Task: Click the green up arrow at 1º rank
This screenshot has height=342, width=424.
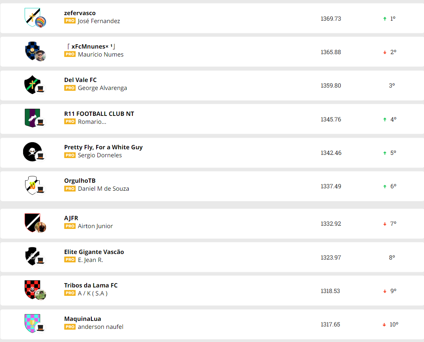Action: [x=385, y=19]
